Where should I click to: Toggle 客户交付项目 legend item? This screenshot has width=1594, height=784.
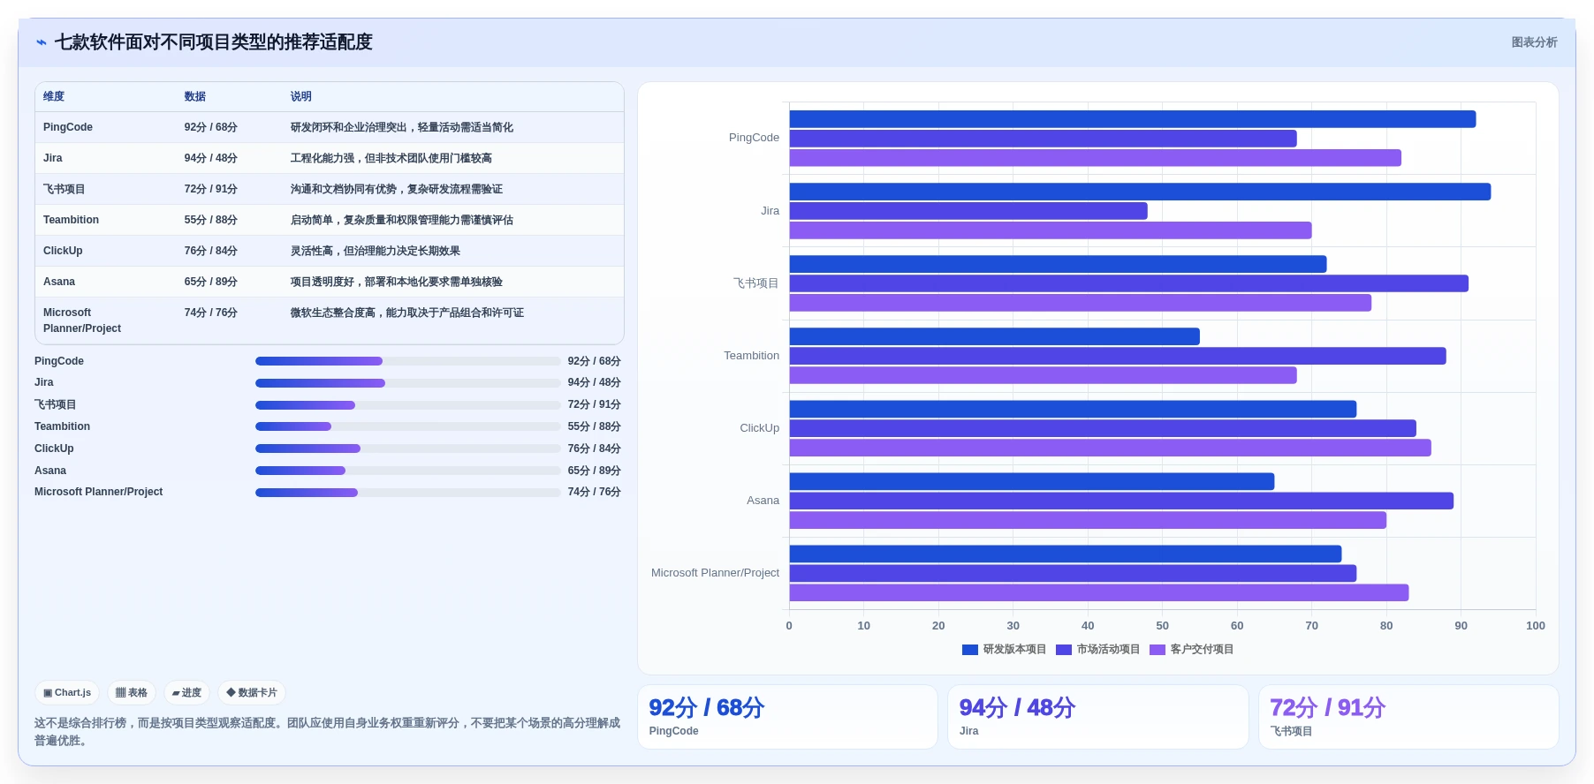(1191, 650)
